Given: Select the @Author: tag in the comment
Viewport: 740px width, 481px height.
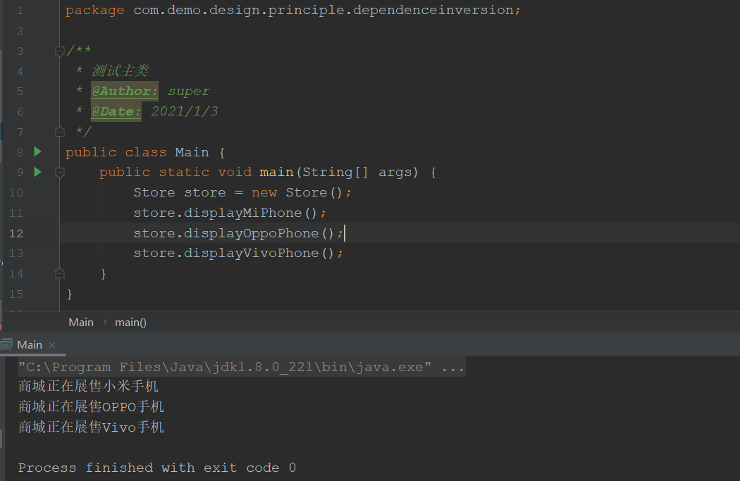Looking at the screenshot, I should click(x=125, y=91).
